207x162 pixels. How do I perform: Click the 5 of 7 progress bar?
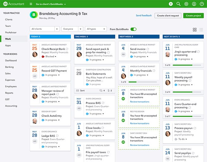187,116
